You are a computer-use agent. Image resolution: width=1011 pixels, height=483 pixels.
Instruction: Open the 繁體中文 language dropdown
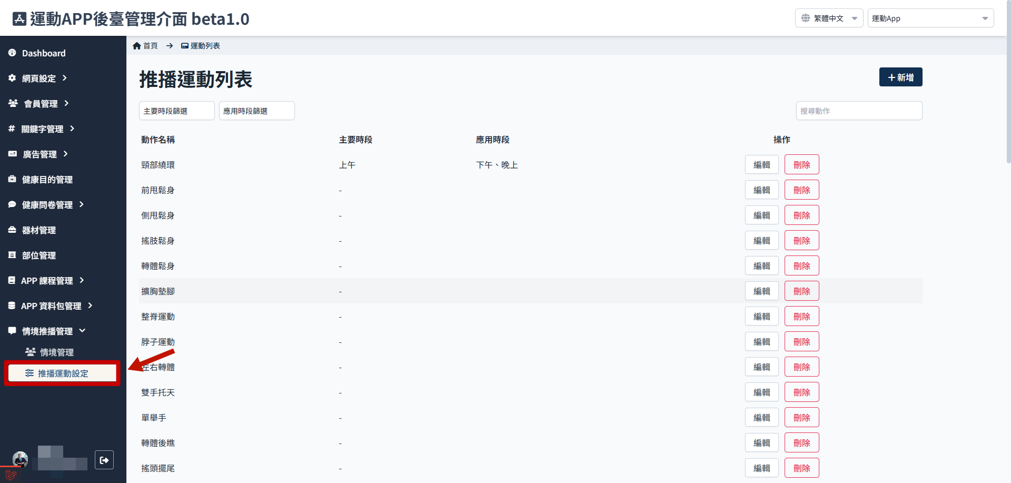coord(829,18)
